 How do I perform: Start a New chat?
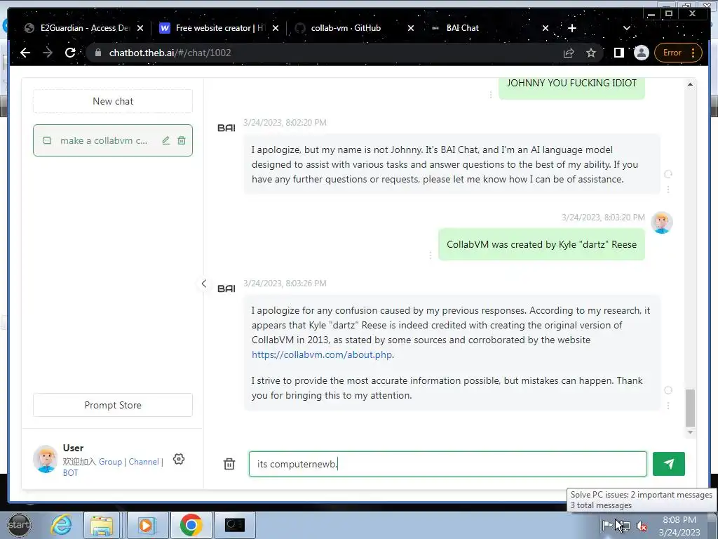113,101
